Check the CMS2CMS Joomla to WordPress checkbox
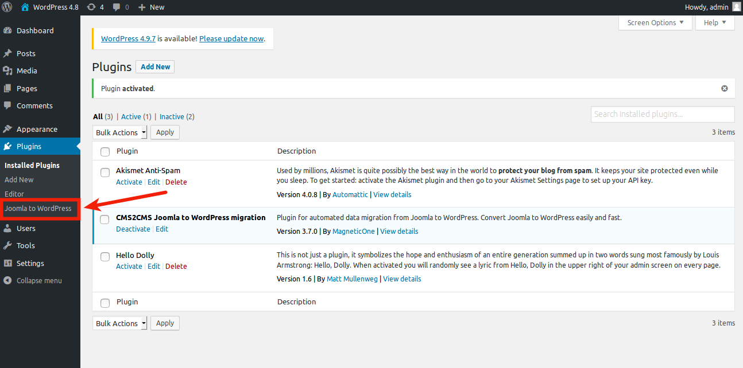 [105, 220]
